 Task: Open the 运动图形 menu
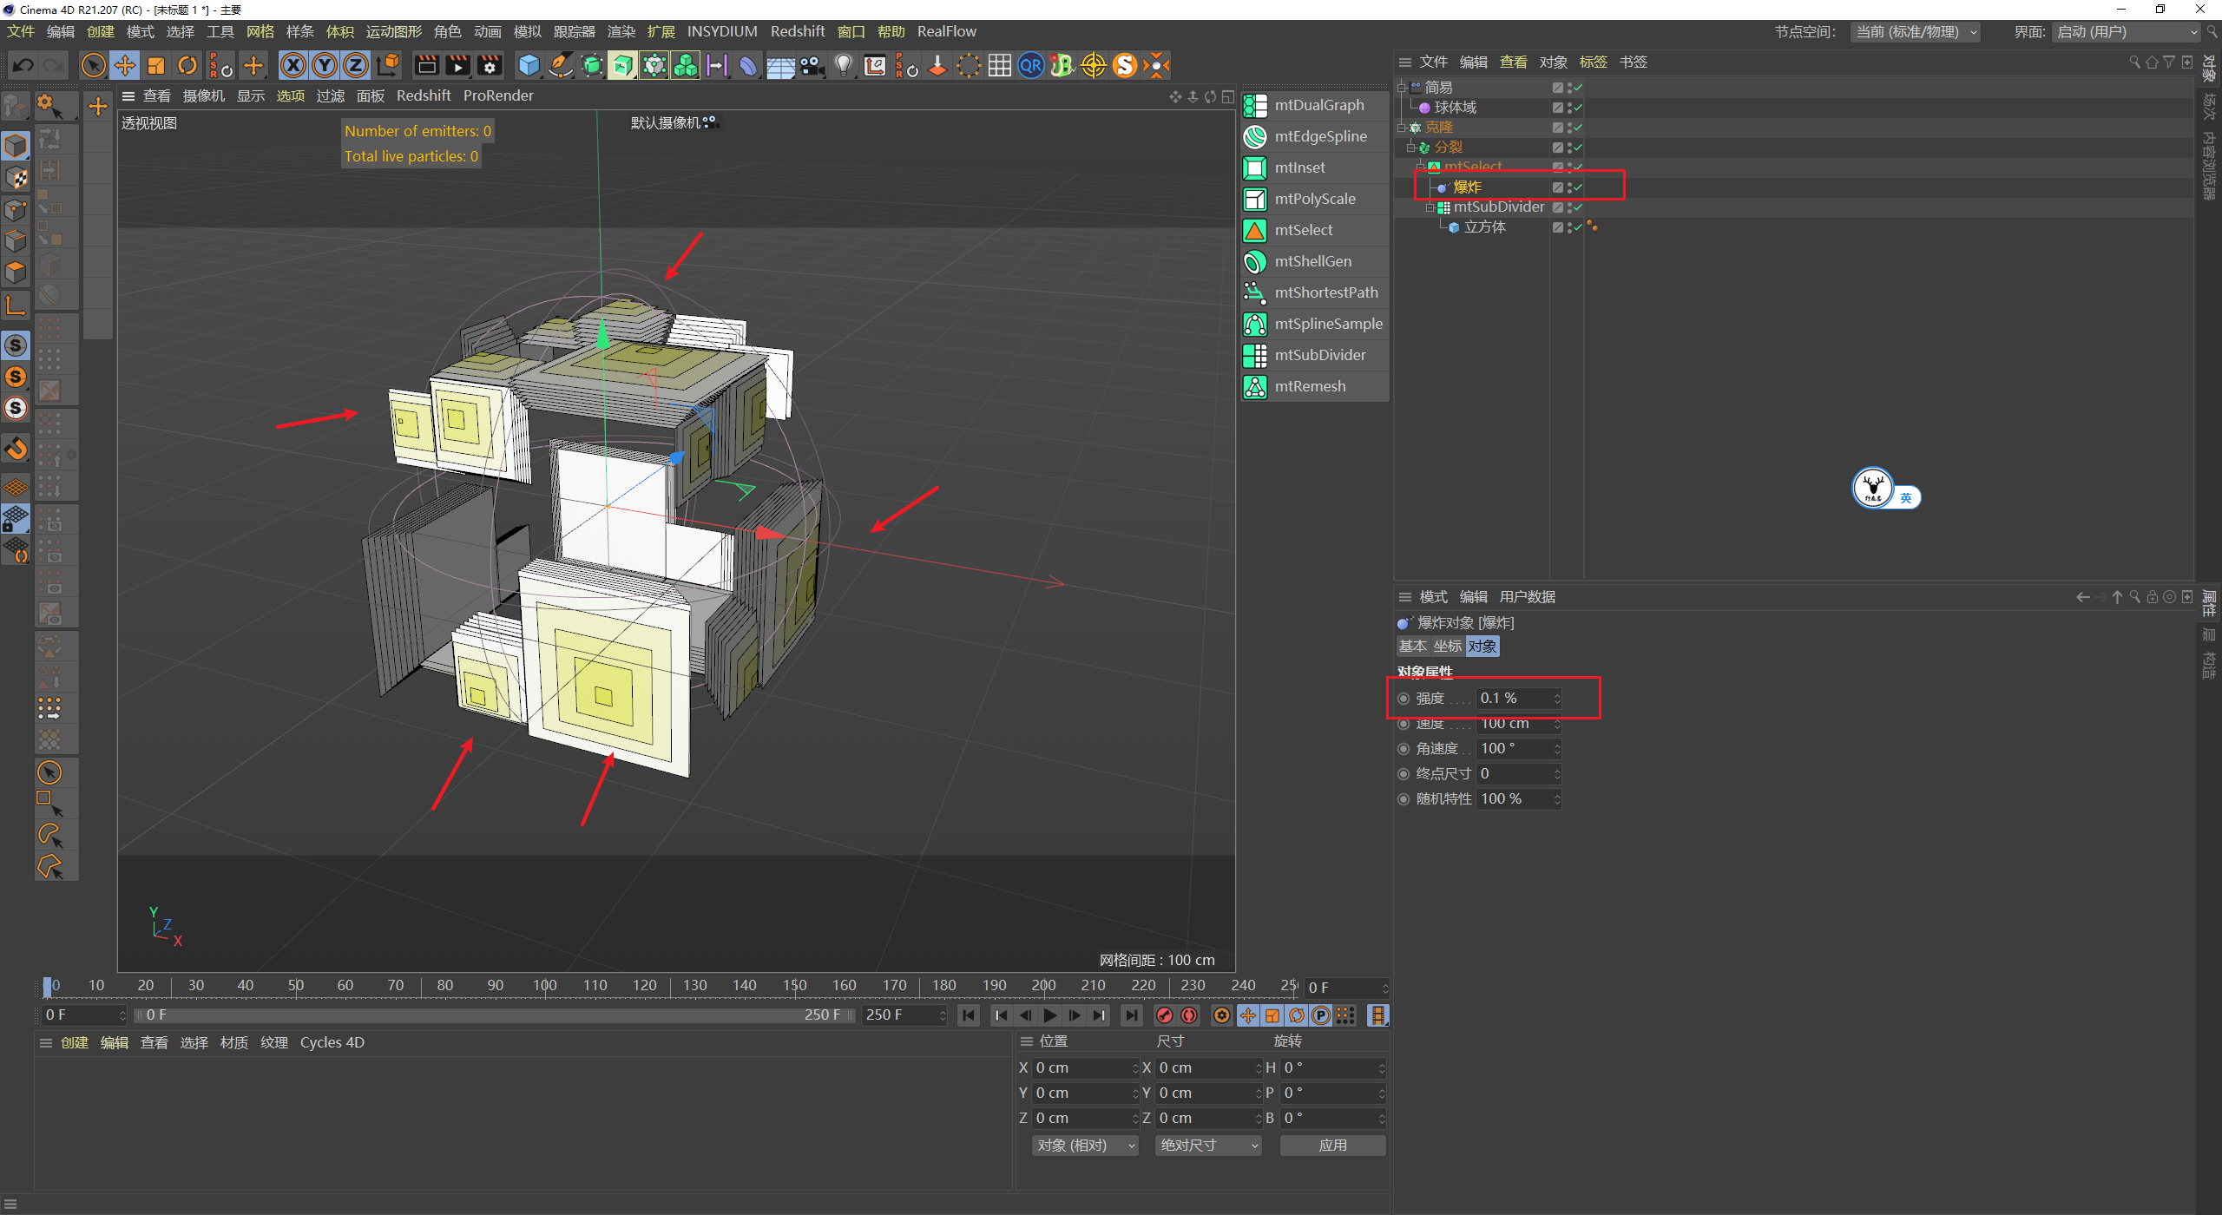tap(392, 31)
